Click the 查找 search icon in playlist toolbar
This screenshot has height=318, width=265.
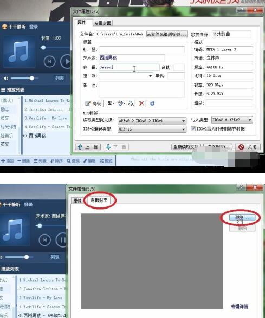tap(69, 161)
